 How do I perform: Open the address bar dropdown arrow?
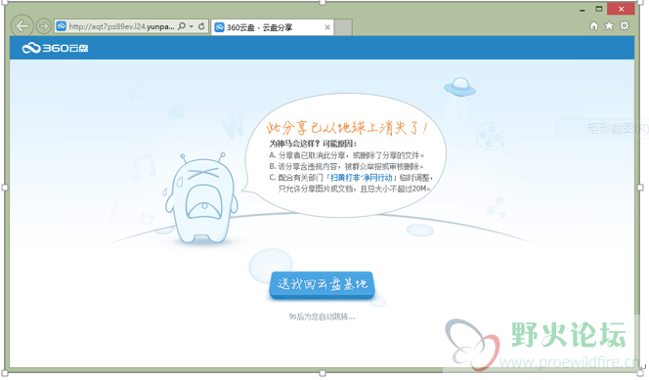click(192, 26)
